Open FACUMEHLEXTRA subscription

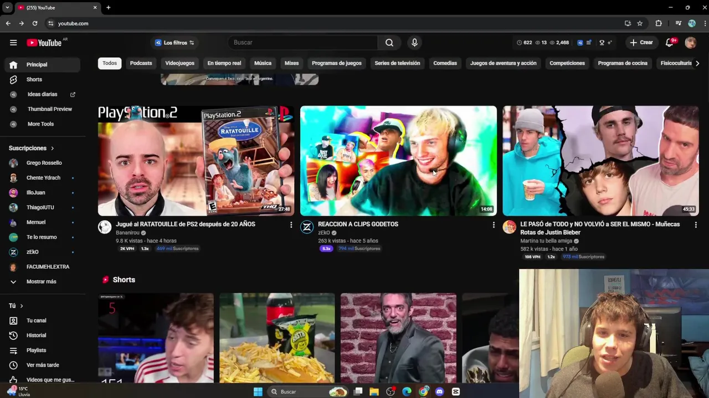(x=43, y=267)
